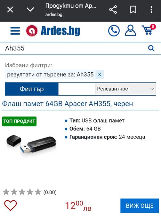Image resolution: width=161 pixels, height=224 pixels.
Task: Remove the Ah355 search filter
Action: pyautogui.click(x=100, y=75)
